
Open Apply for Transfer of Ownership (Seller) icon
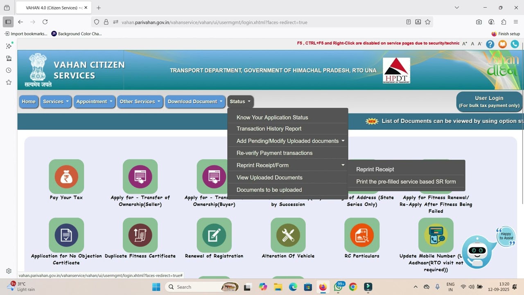140,177
